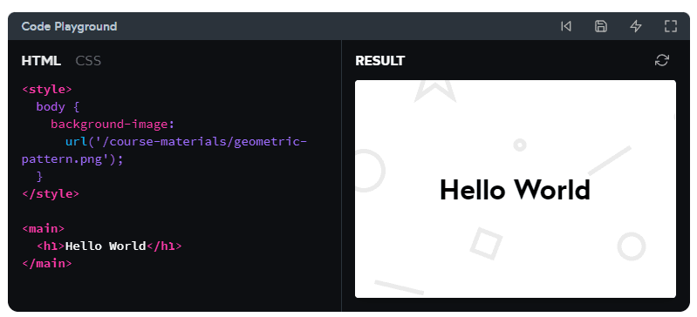Click the url course-materials path line
697x317 pixels.
[187, 142]
